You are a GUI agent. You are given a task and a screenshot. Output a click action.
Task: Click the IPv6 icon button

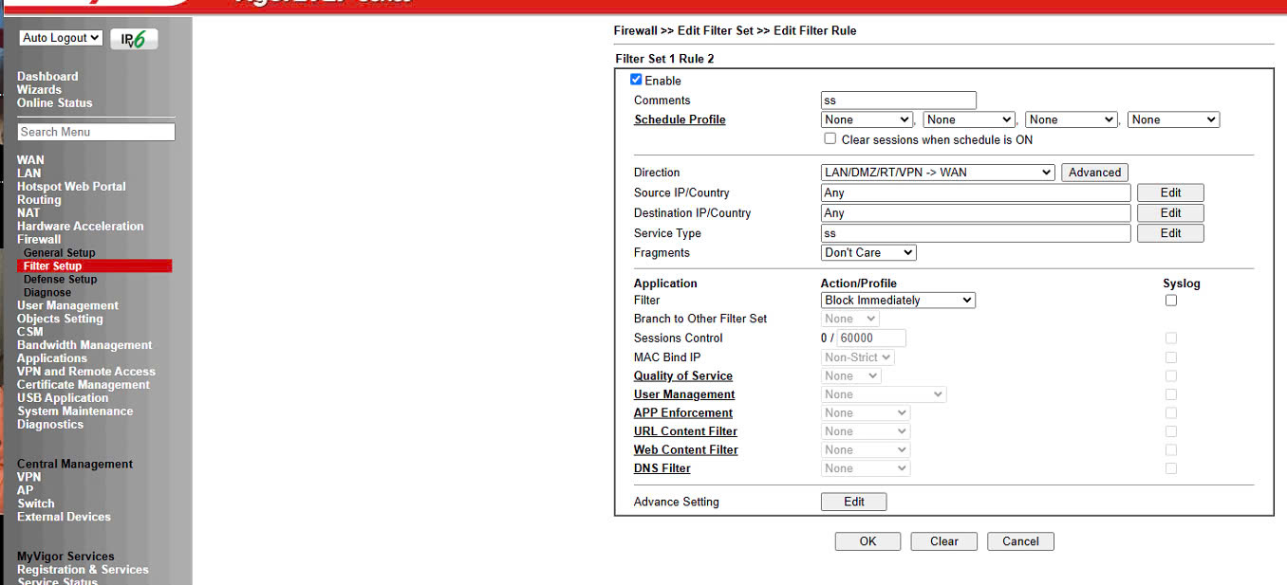(x=134, y=39)
